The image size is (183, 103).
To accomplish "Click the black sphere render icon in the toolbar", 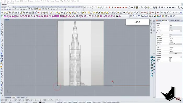I will pos(99,13).
